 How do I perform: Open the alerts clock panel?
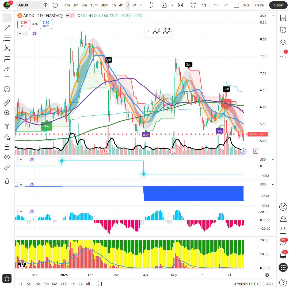[283, 30]
